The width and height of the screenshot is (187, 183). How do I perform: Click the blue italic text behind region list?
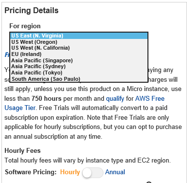[x=7, y=55]
